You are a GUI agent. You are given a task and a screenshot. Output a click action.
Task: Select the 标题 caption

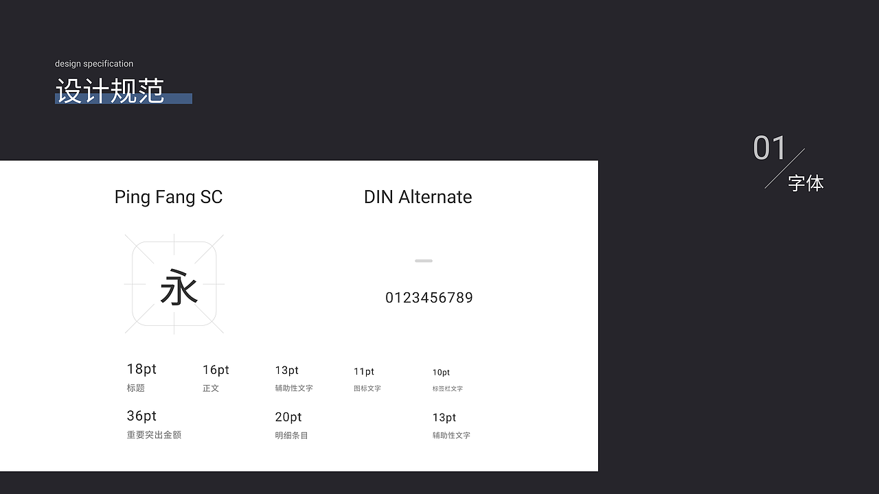(x=136, y=388)
